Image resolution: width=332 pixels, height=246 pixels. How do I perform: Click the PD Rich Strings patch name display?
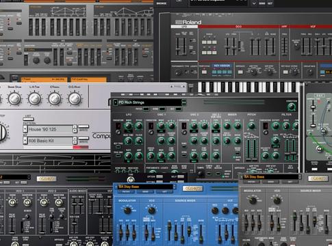pyautogui.click(x=149, y=102)
